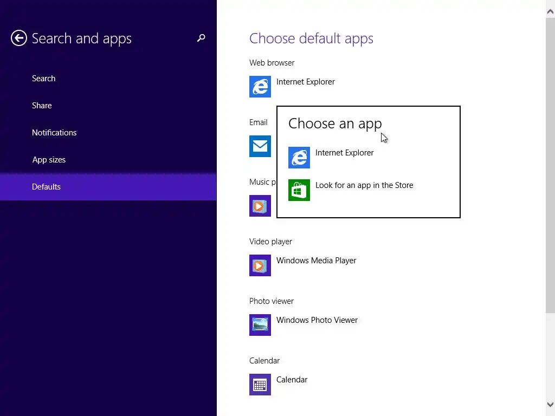Choose the Internet Explorer icon in the popup
The height and width of the screenshot is (416, 555).
[299, 158]
